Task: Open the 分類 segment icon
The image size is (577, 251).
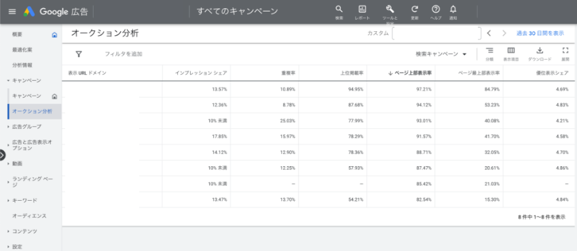Action: click(x=489, y=51)
